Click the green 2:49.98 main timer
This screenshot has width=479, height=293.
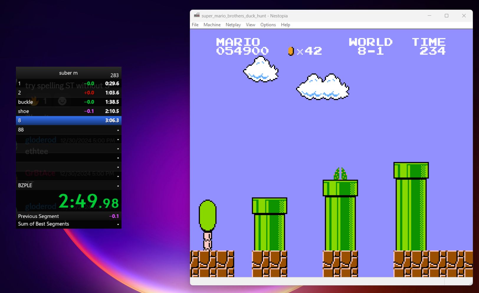coord(88,201)
